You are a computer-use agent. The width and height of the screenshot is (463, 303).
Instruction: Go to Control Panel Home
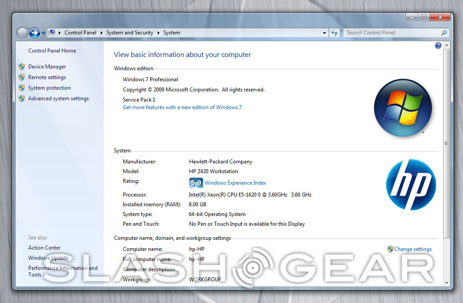coord(52,51)
